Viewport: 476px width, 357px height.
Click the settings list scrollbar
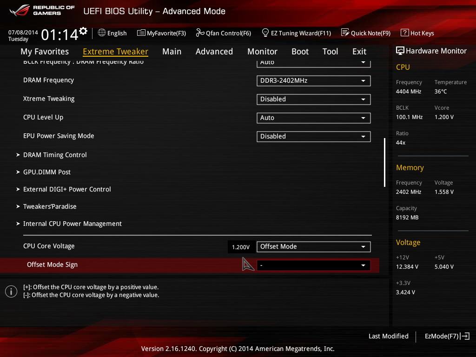click(x=384, y=162)
